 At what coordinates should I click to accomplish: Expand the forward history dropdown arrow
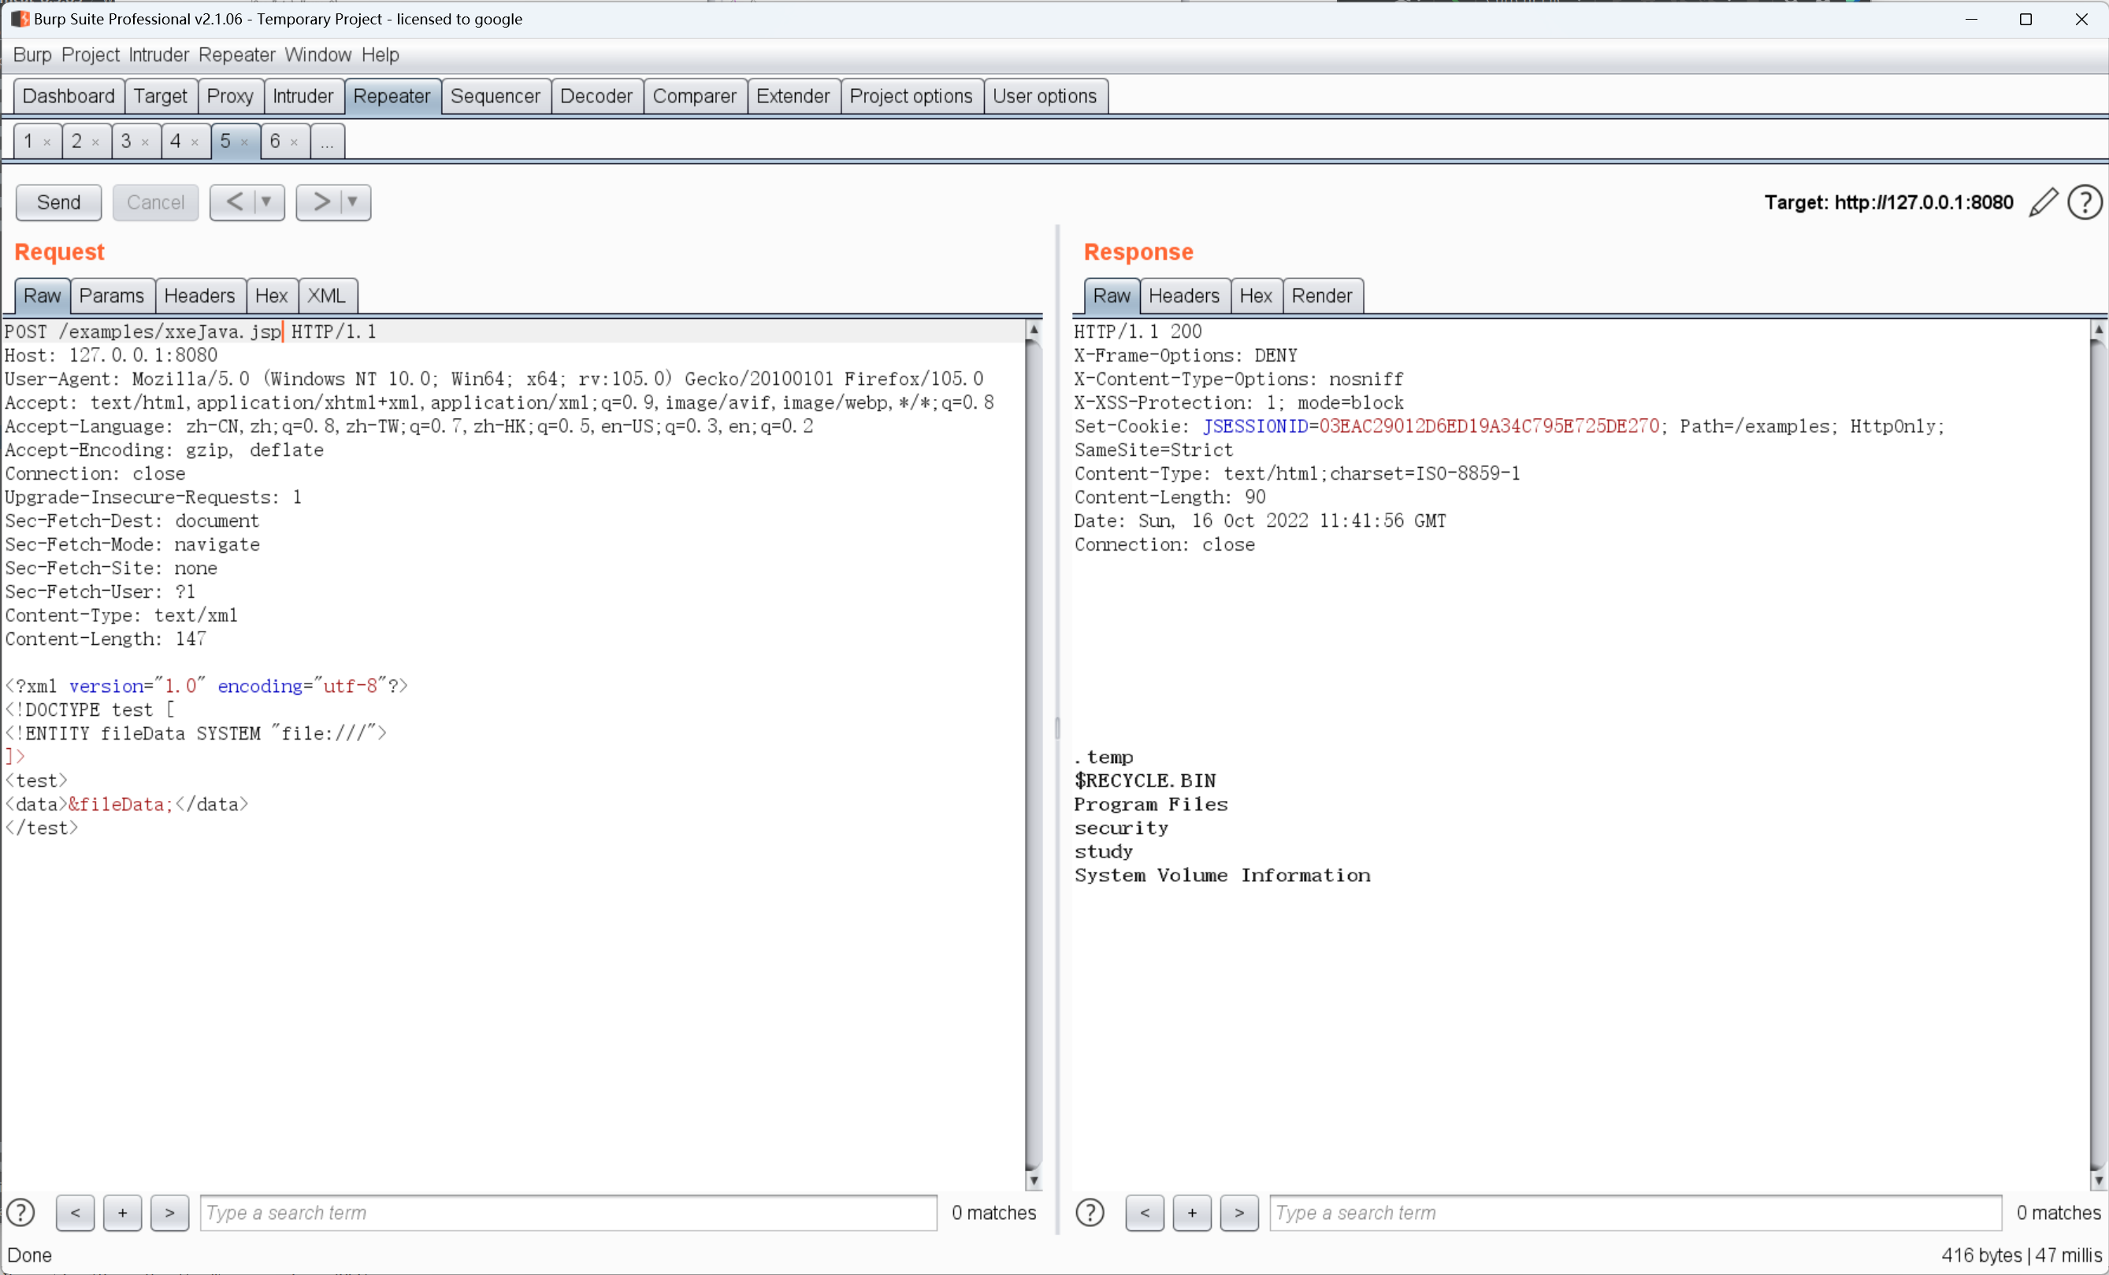click(x=352, y=202)
